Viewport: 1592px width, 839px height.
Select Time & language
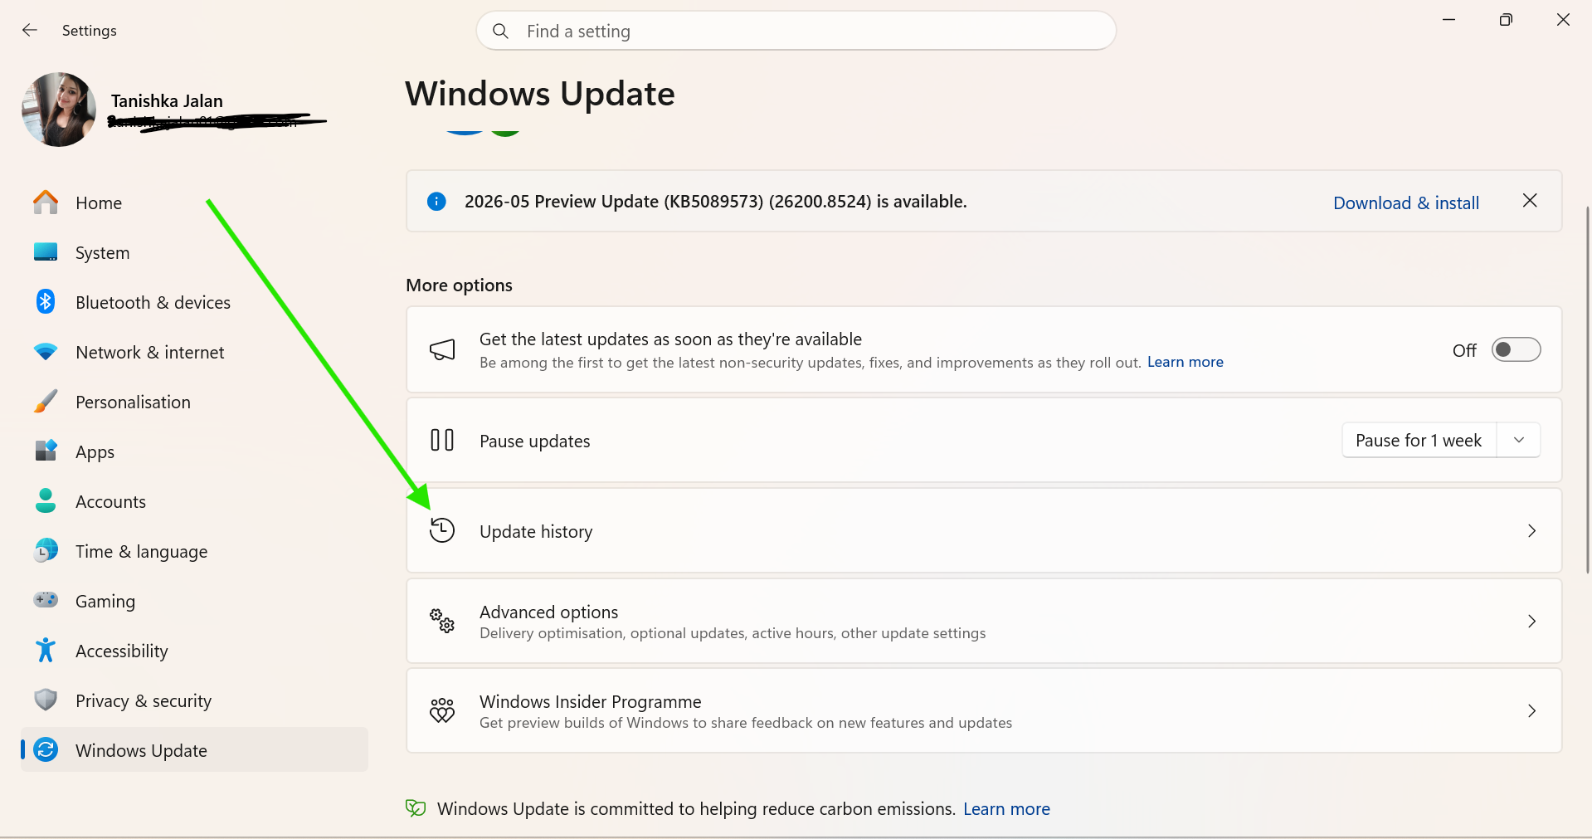[194, 551]
